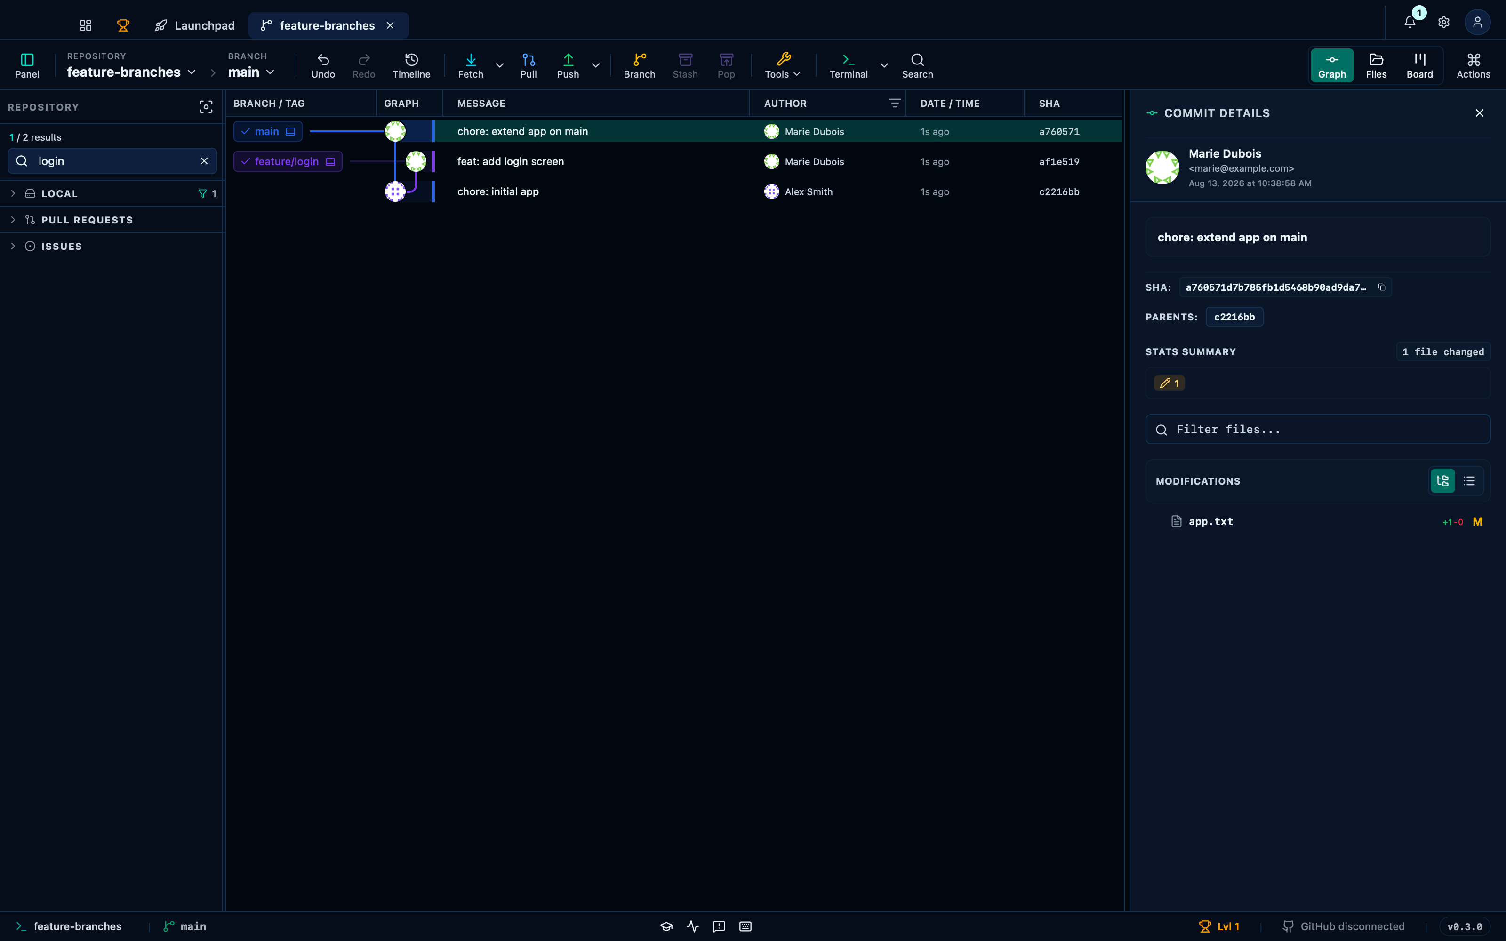
Task: Clear the login search text
Action: coord(204,161)
